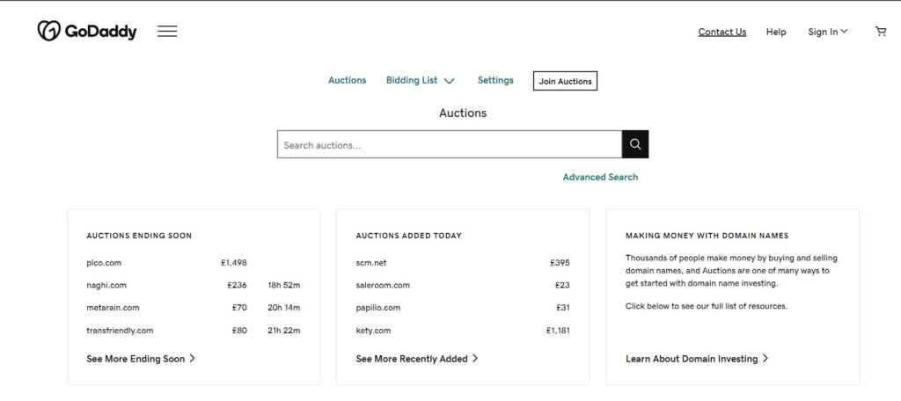
Task: Click the Auctions Added Today heading
Action: tap(408, 236)
